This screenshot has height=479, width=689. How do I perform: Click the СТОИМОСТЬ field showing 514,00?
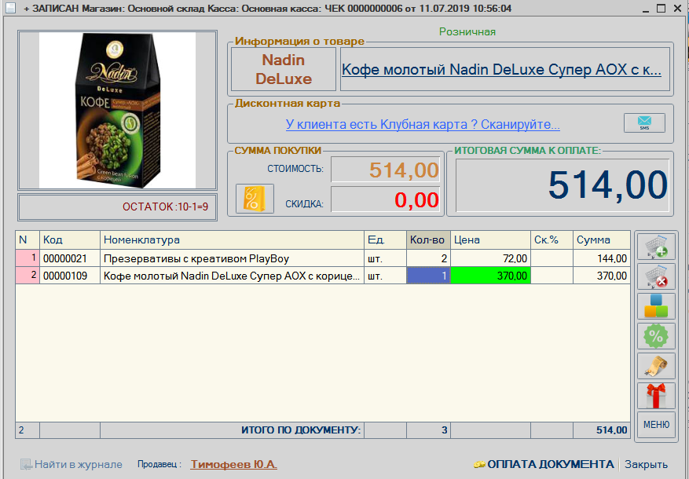[386, 170]
